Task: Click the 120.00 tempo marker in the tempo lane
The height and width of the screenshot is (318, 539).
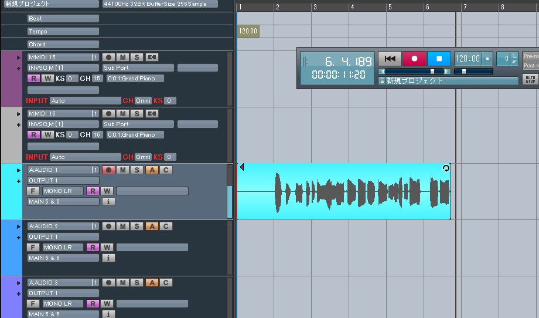Action: coord(248,31)
